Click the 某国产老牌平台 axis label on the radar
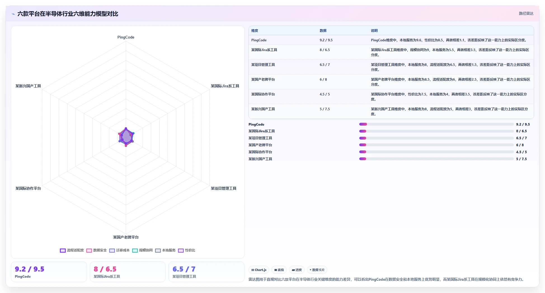This screenshot has width=545, height=293. tap(126, 237)
